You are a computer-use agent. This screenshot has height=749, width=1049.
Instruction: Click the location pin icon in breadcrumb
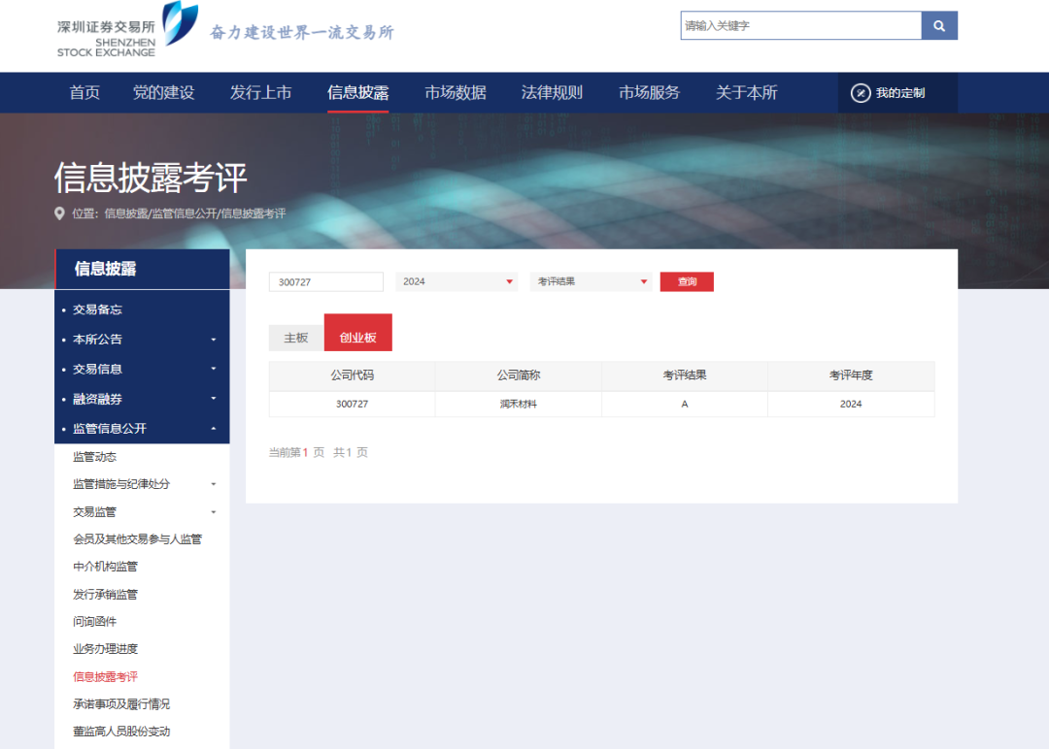tap(60, 213)
